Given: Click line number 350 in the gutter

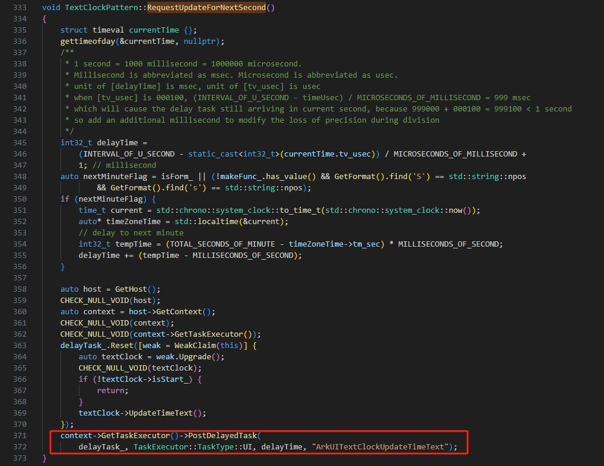Looking at the screenshot, I should 20,199.
